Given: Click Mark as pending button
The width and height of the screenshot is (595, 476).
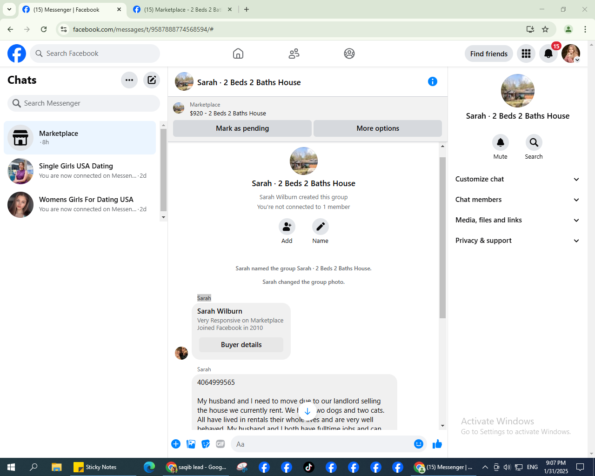Looking at the screenshot, I should tap(242, 128).
